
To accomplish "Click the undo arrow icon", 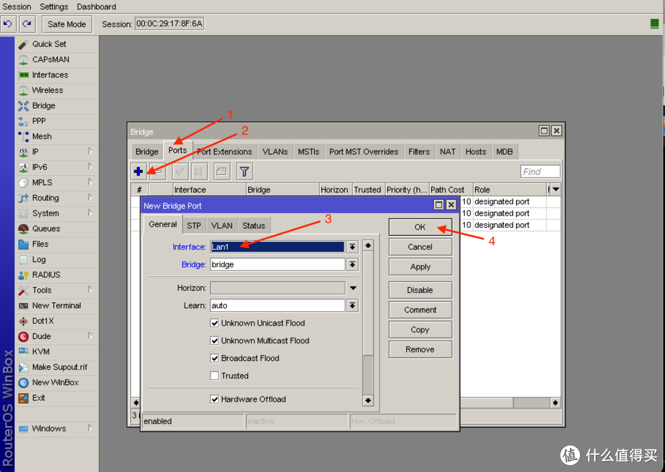I will point(8,24).
